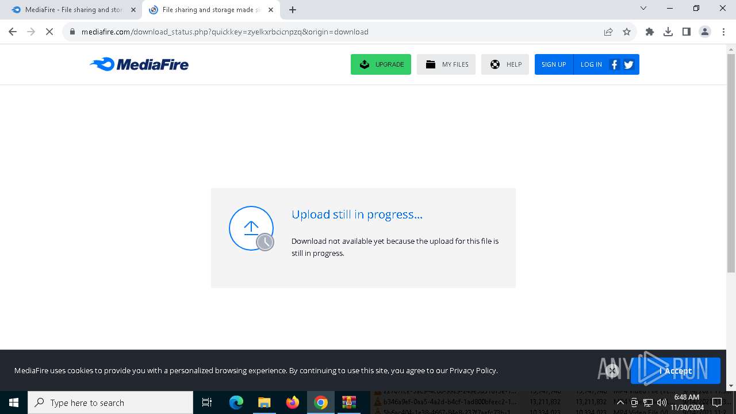
Task: Open the Windows Start menu
Action: point(14,402)
